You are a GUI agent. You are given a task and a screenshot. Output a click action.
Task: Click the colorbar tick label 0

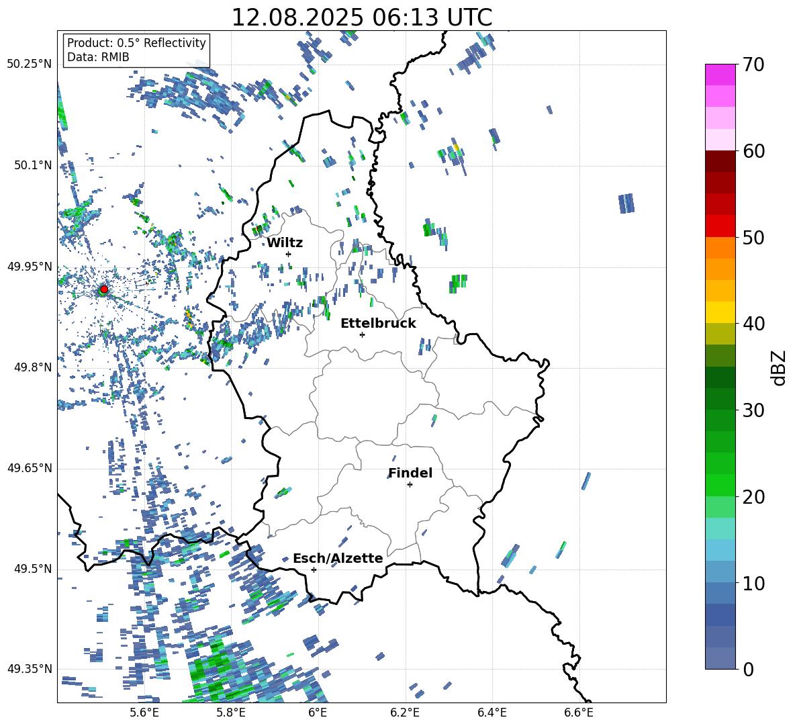749,670
